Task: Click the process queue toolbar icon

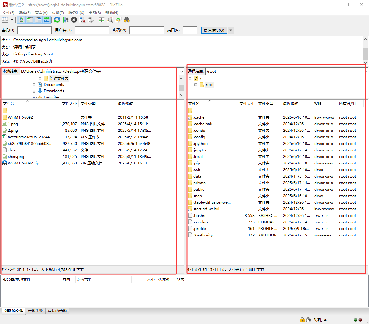Action: pyautogui.click(x=65, y=20)
